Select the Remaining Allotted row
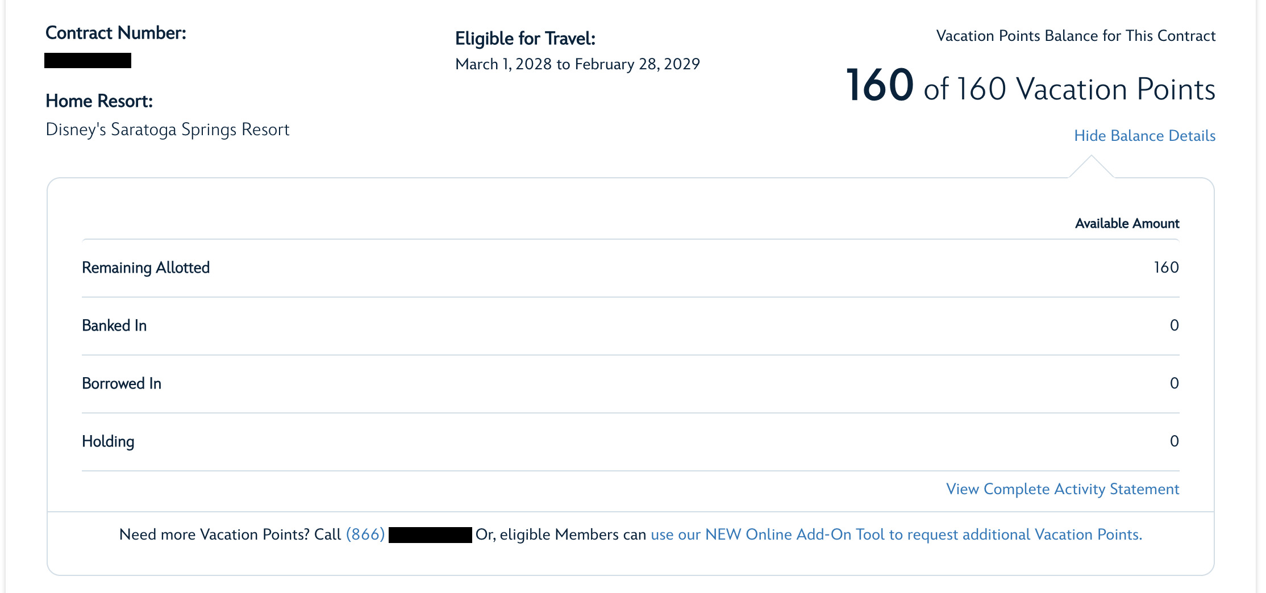The image size is (1266, 593). [x=631, y=268]
